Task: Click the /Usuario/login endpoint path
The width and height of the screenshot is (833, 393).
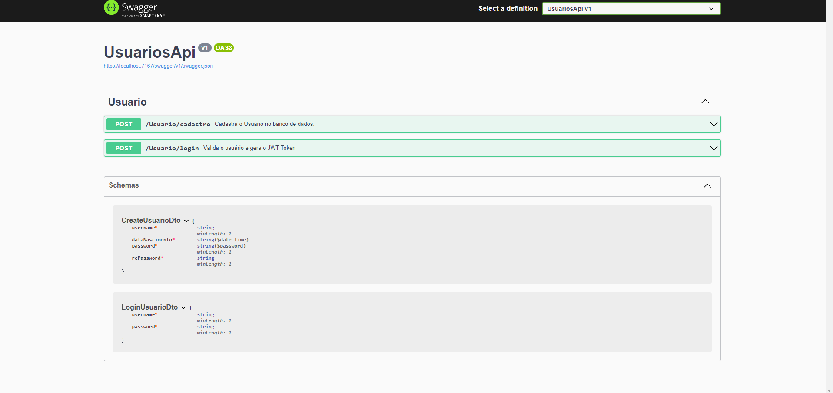Action: click(x=172, y=148)
